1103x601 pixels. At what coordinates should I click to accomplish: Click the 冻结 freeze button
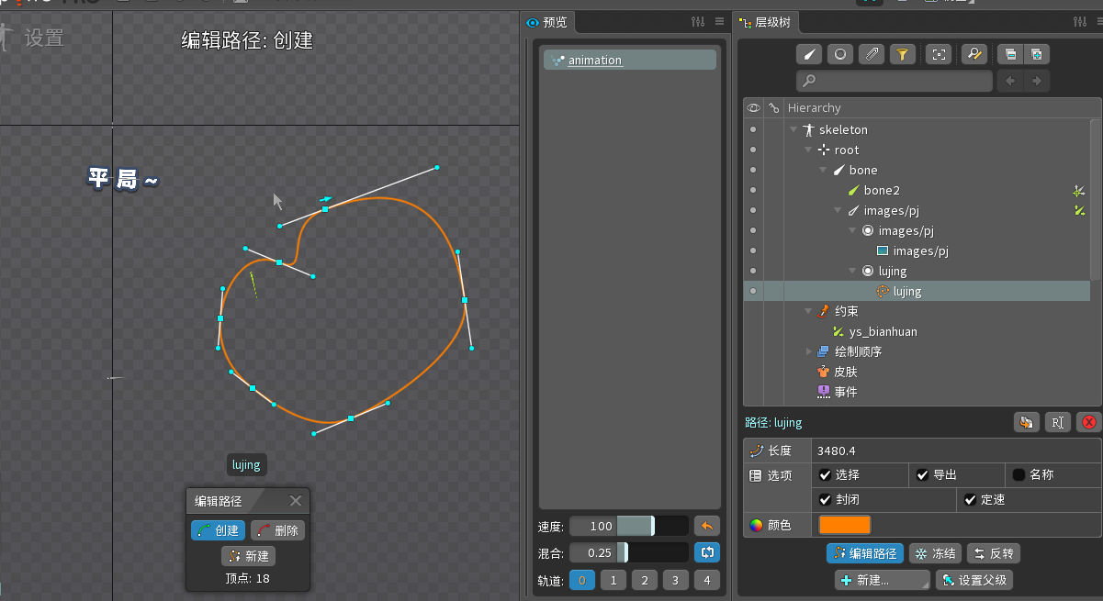pos(935,553)
